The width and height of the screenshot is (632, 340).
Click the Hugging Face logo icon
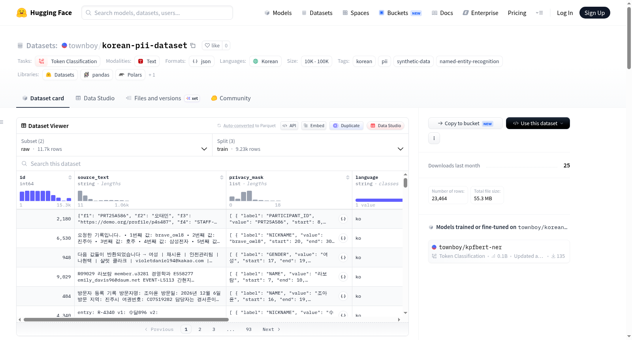[x=22, y=13]
